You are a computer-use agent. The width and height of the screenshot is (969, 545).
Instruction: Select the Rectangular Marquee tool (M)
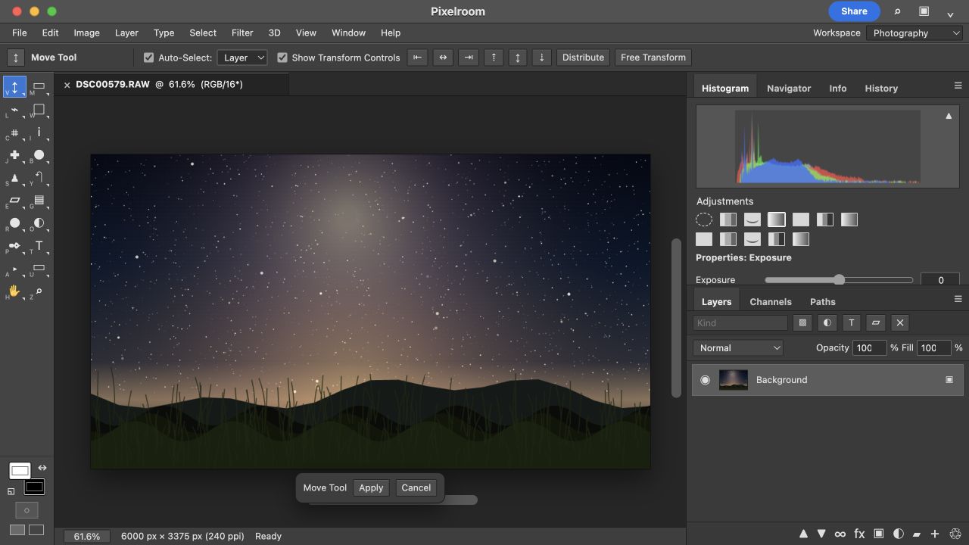coord(39,87)
